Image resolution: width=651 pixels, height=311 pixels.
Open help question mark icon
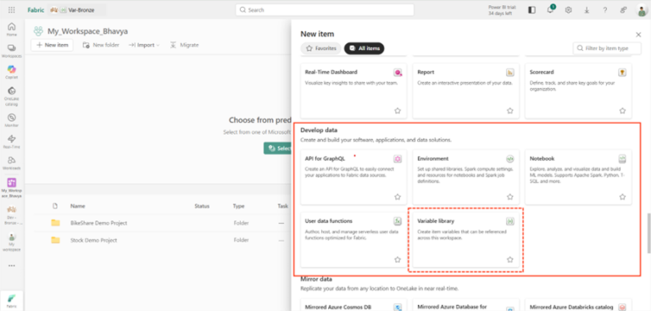click(605, 10)
